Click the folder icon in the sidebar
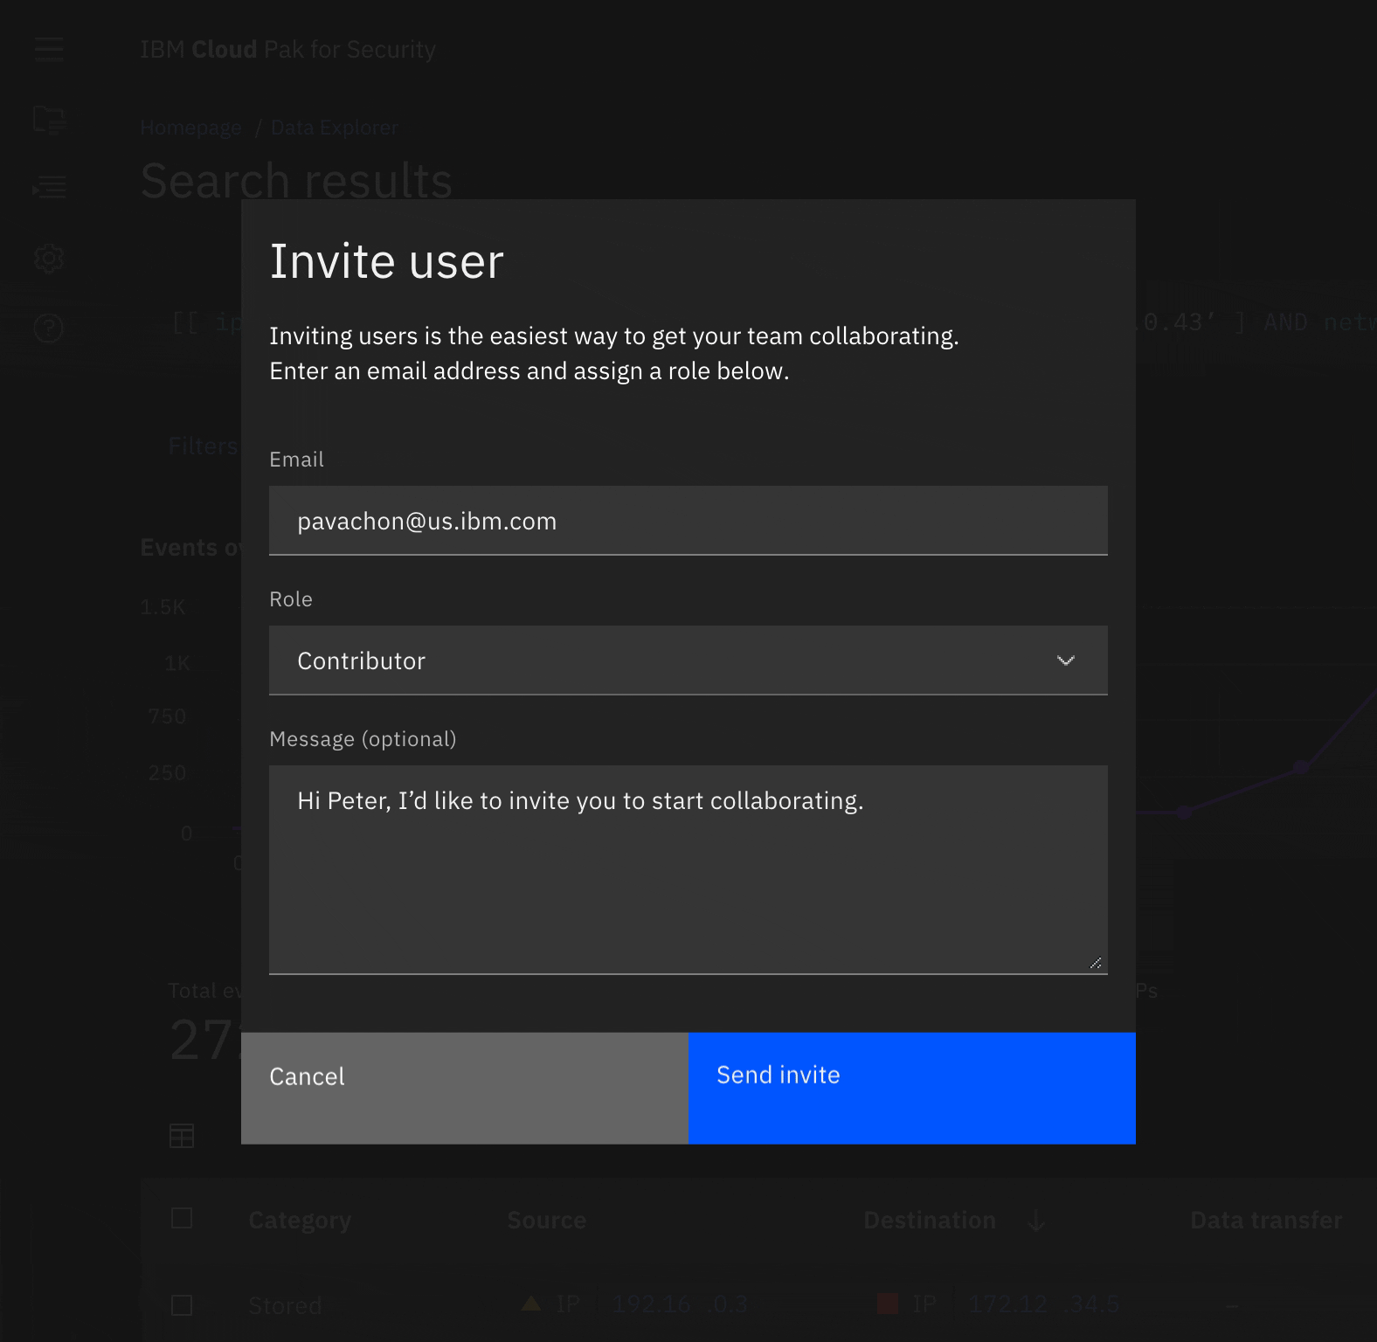Screen dimensions: 1377x1342 [49, 119]
